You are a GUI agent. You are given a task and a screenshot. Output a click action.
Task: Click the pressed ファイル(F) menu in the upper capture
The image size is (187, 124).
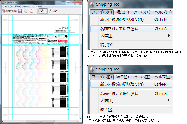tap(102, 12)
